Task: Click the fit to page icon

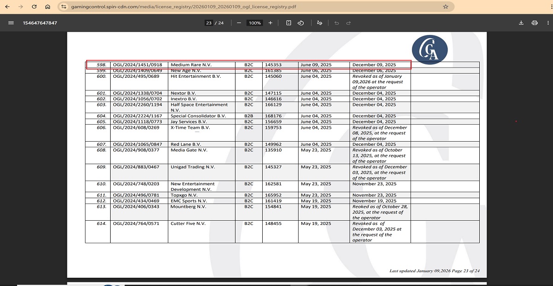Action: click(288, 23)
